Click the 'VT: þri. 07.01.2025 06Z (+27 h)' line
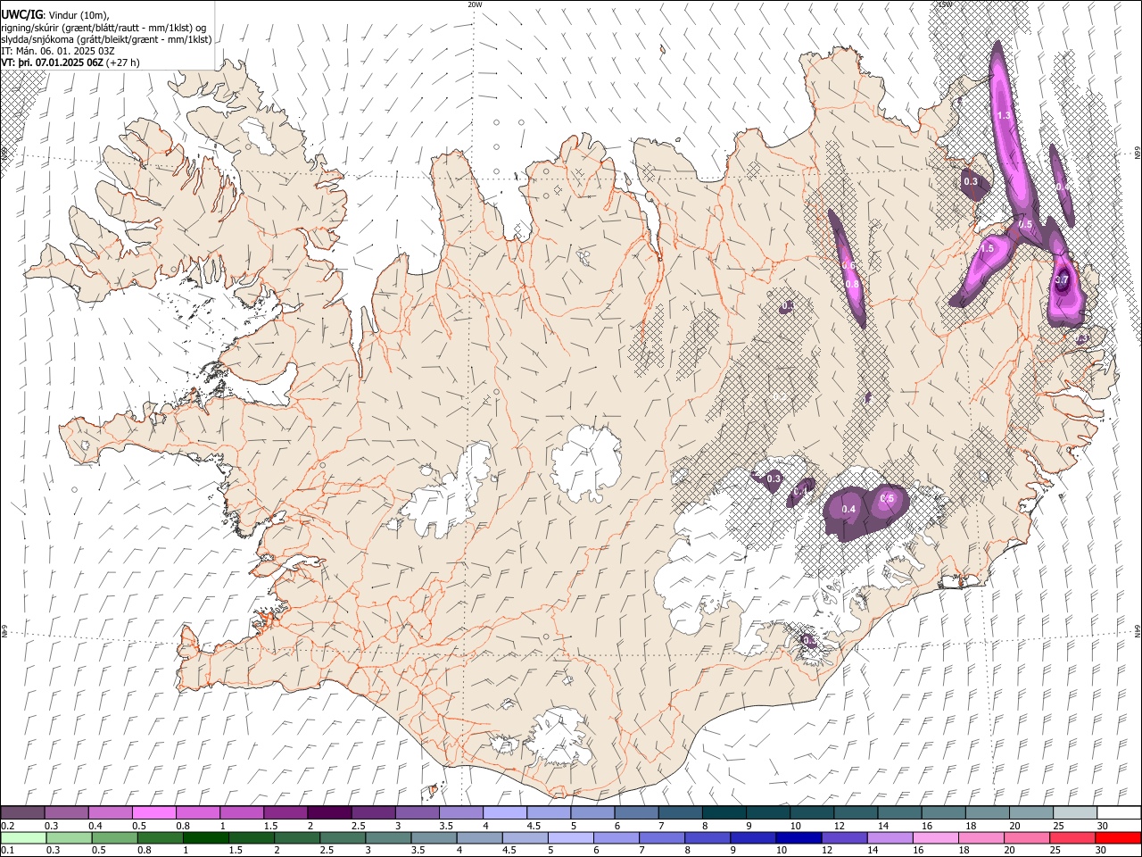The image size is (1142, 857). point(70,62)
